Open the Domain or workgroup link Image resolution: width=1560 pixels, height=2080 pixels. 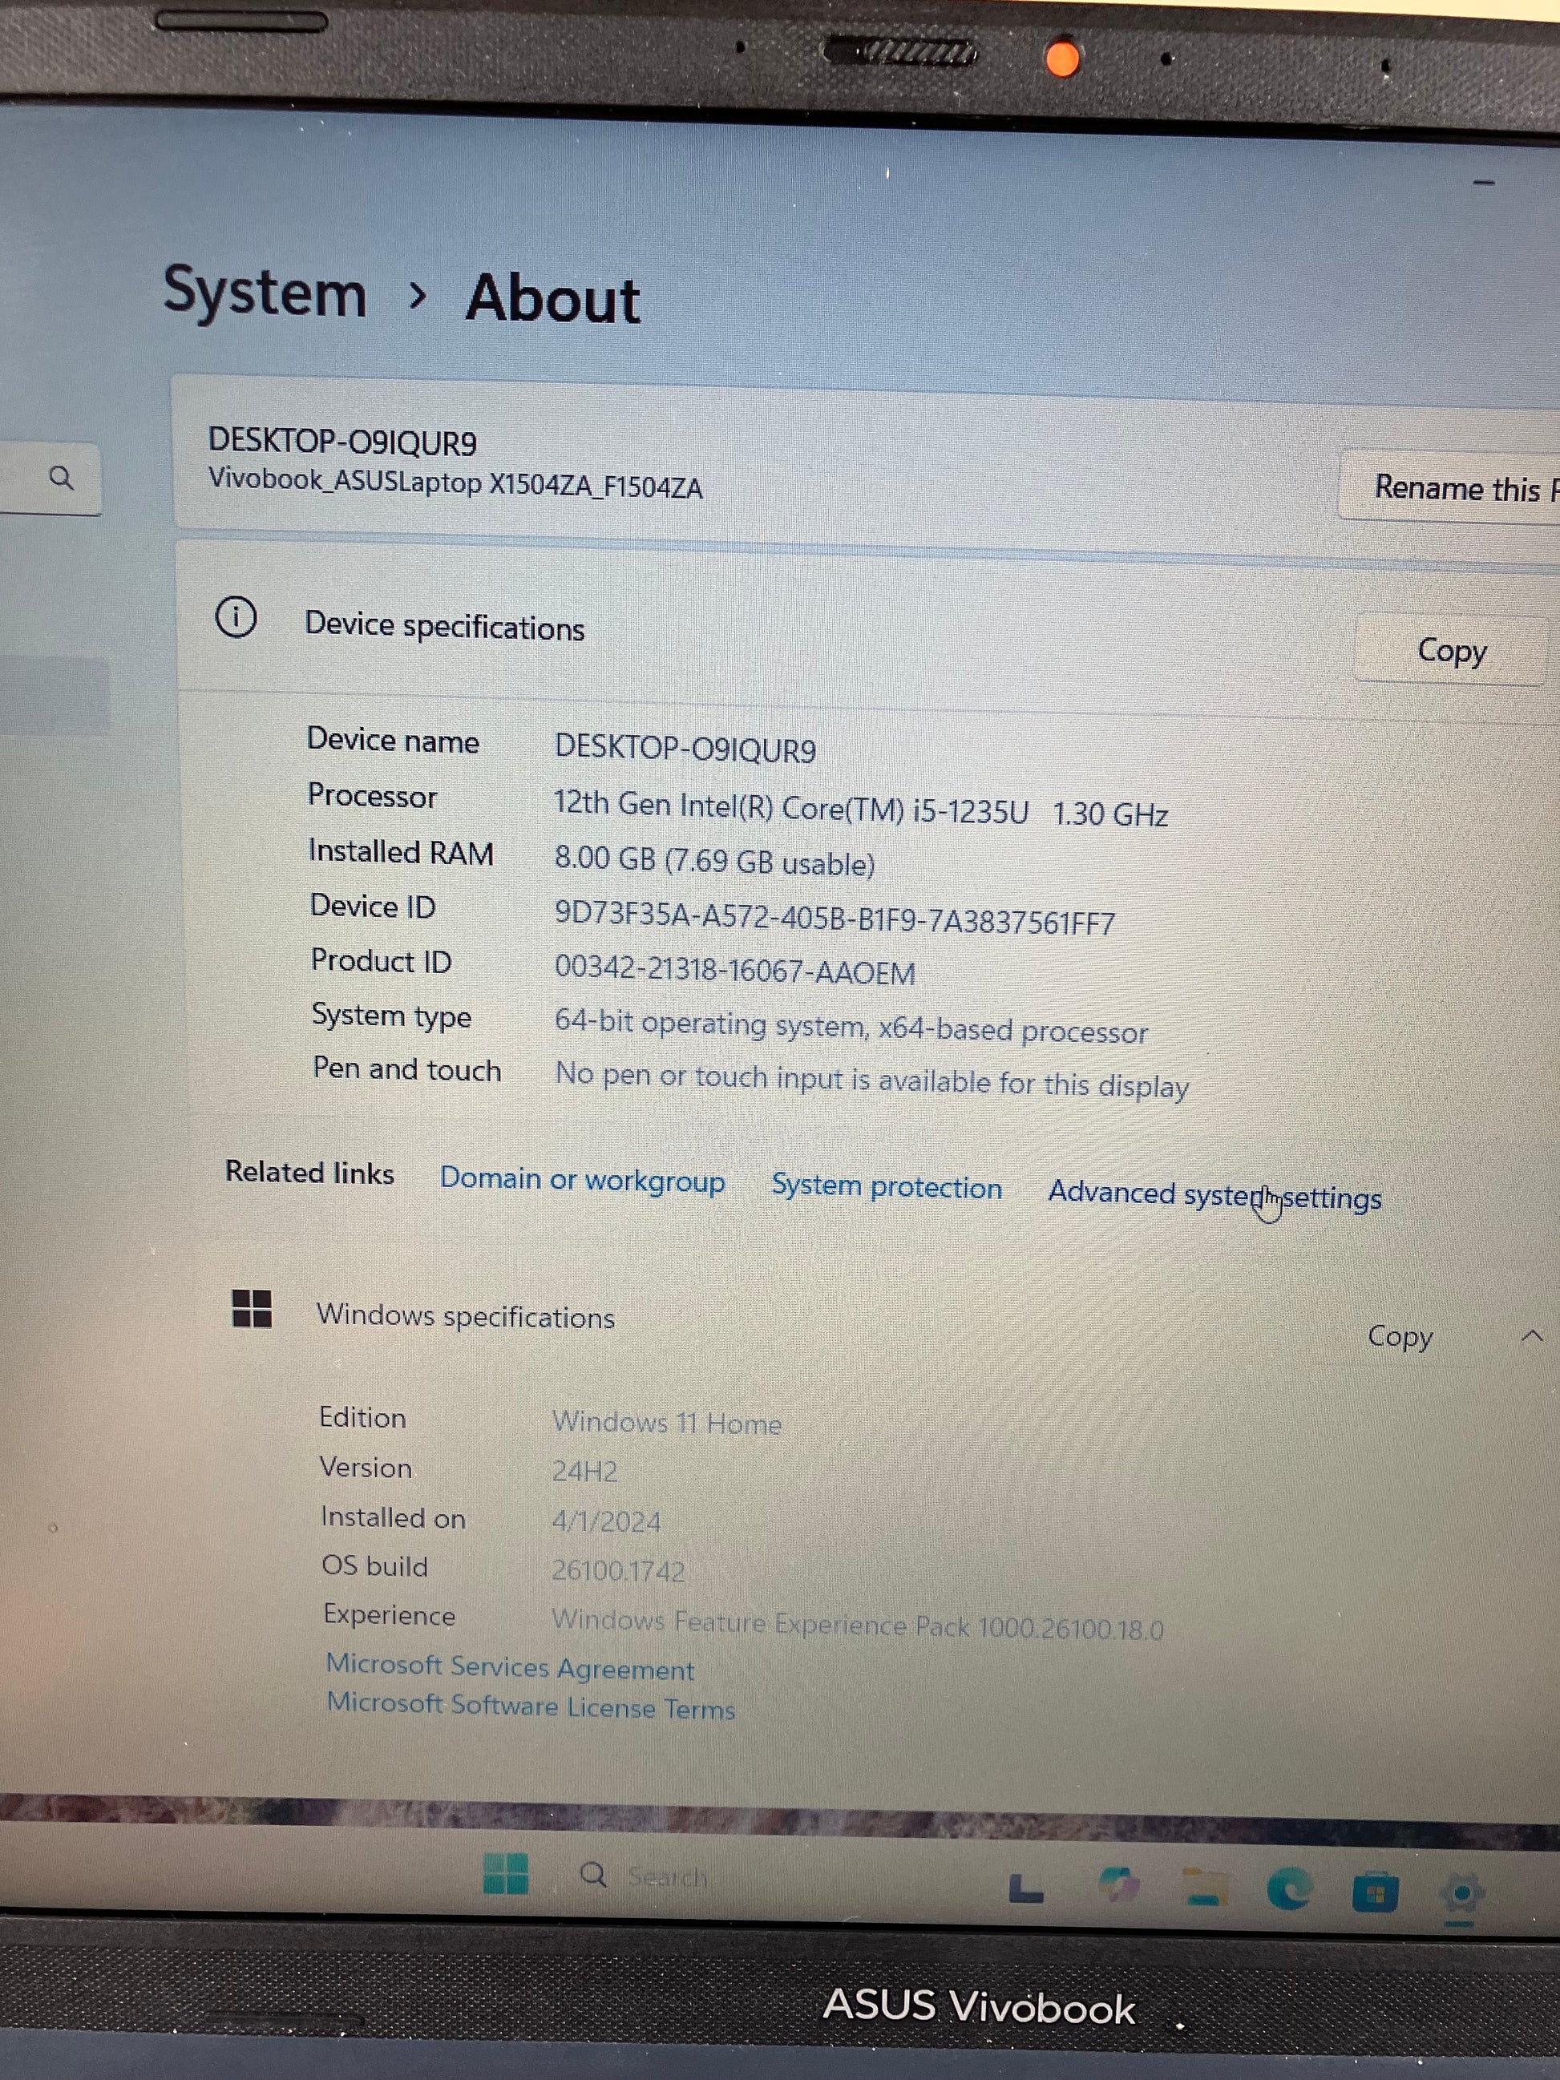tap(582, 1179)
